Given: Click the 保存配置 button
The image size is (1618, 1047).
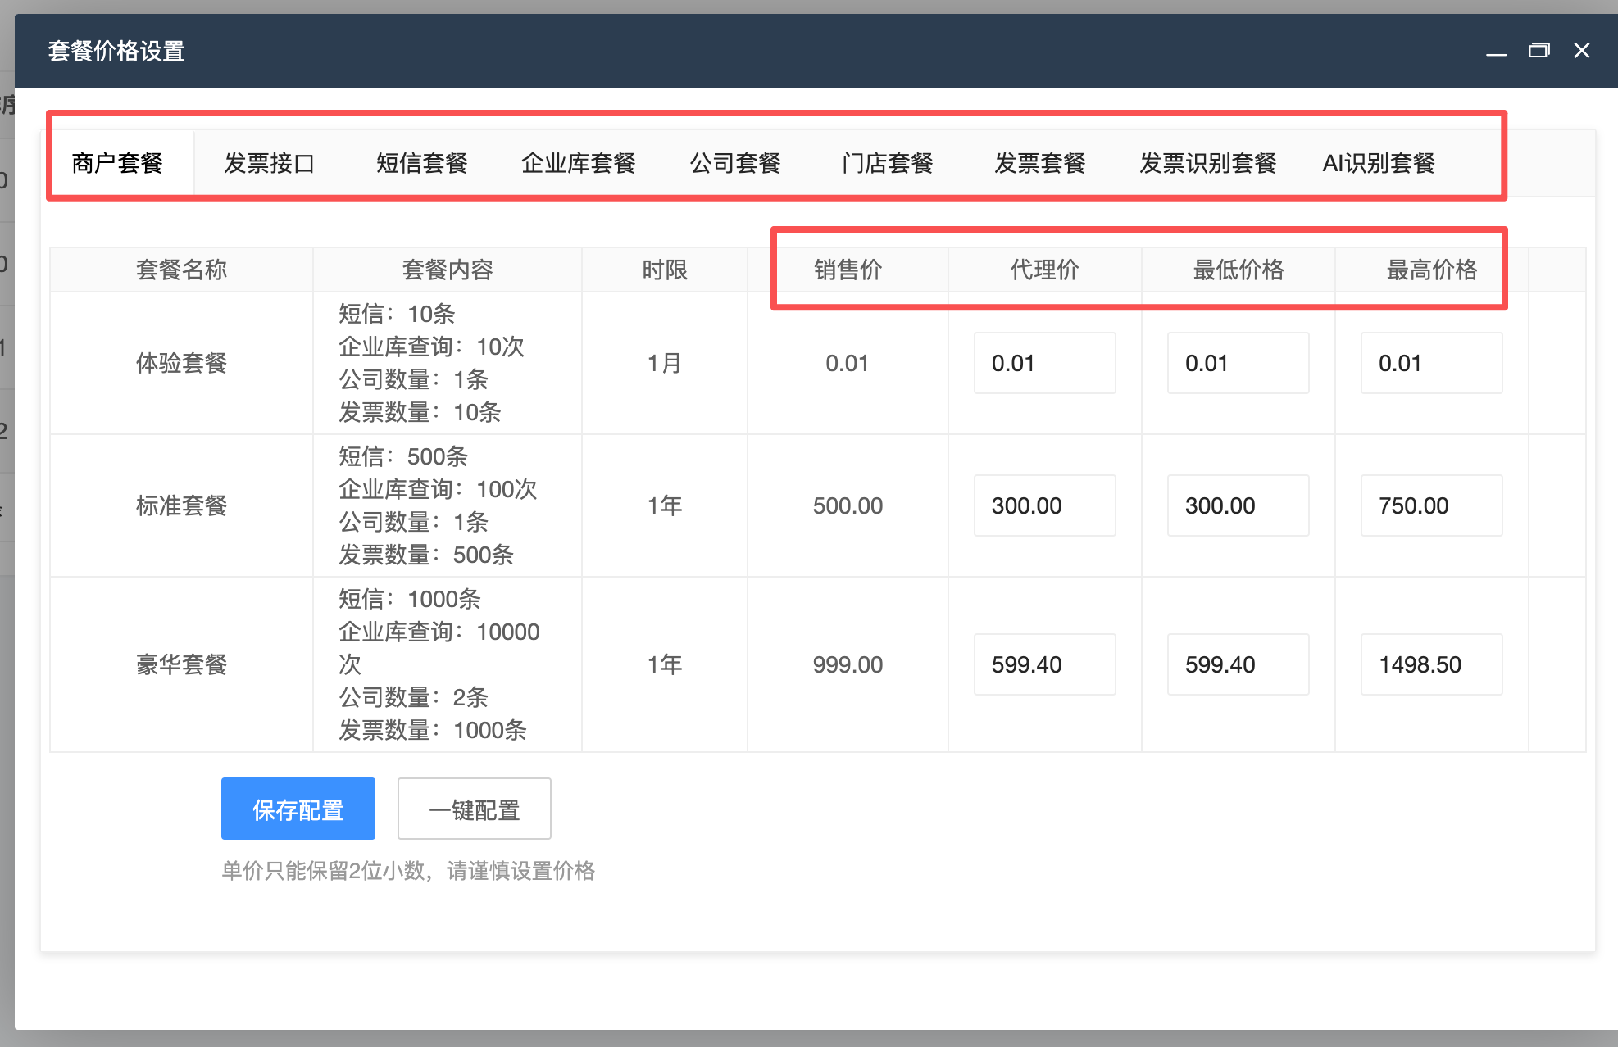Looking at the screenshot, I should (298, 809).
